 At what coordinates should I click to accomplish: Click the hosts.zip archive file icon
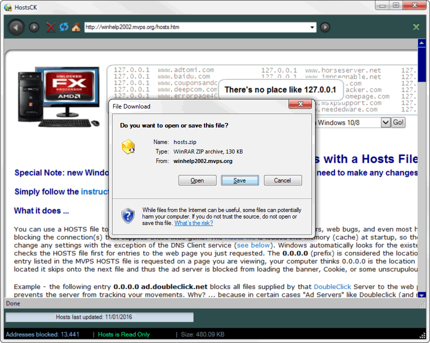tap(128, 146)
